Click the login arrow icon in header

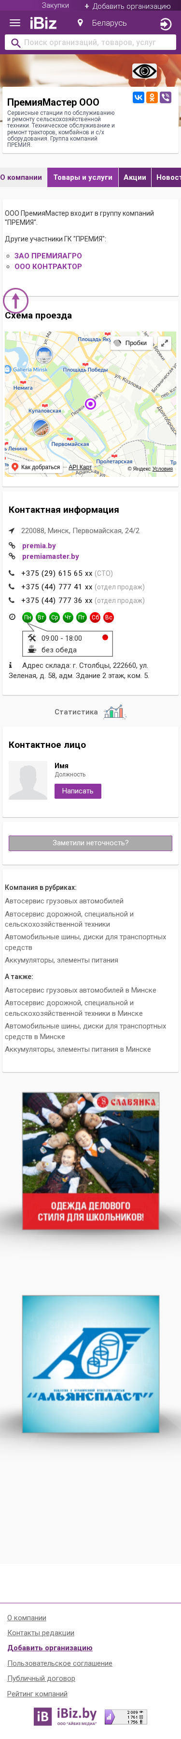pyautogui.click(x=166, y=24)
